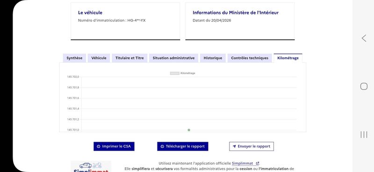Switch to the Véhicule tab
This screenshot has width=374, height=172.
[x=99, y=58]
